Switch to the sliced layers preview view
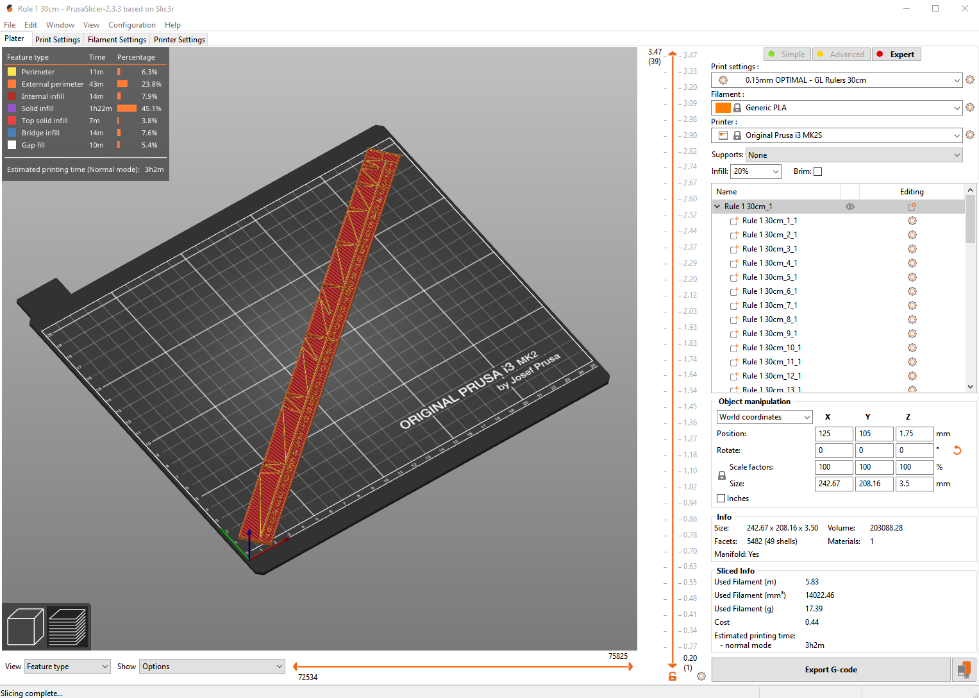This screenshot has height=698, width=979. (x=67, y=627)
